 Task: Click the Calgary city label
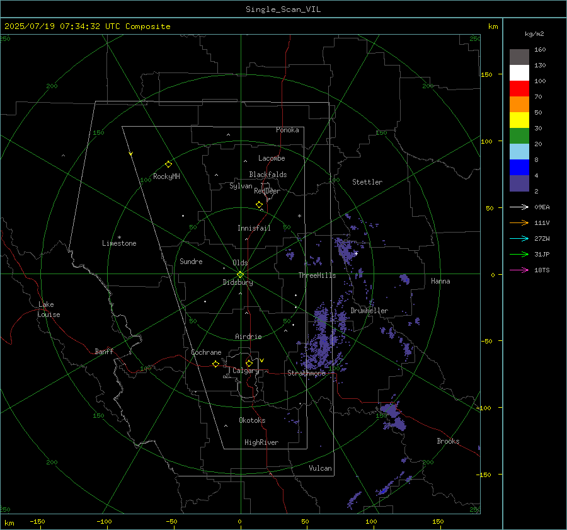click(x=246, y=371)
